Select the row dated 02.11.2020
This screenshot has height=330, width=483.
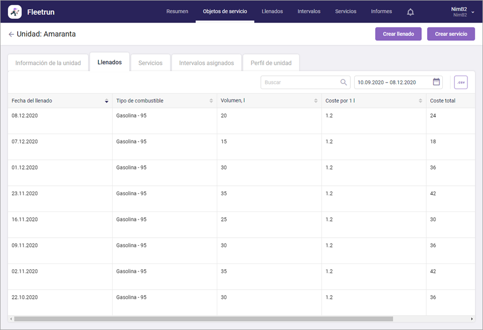[x=241, y=276]
